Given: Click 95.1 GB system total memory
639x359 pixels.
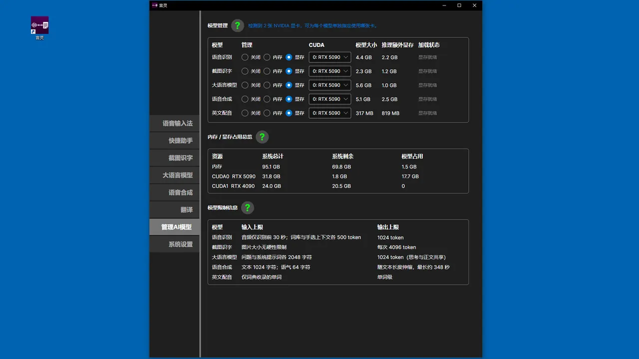Looking at the screenshot, I should point(271,167).
